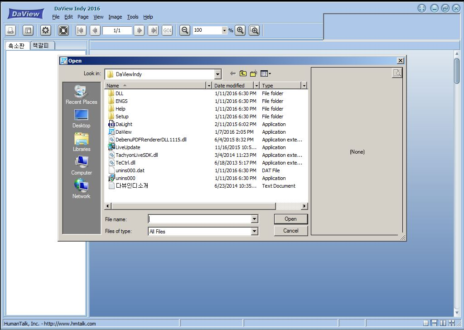The height and width of the screenshot is (330, 464).
Task: Click the page number field 1/1
Action: point(117,30)
